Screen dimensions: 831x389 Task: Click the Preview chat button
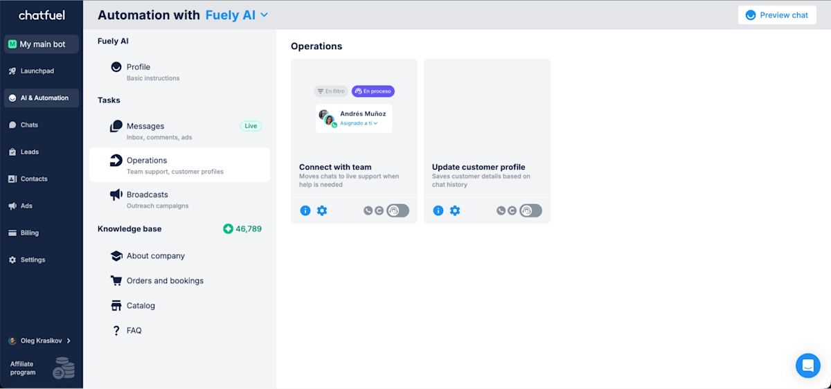tap(776, 15)
